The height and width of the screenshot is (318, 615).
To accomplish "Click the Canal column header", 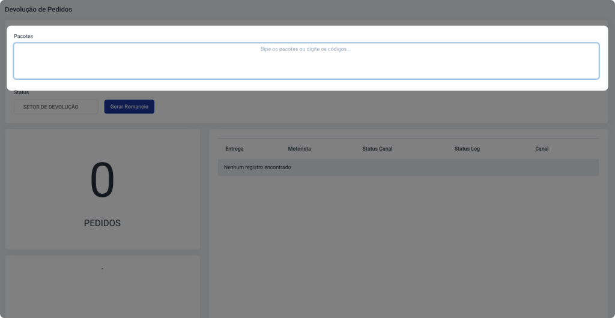I will pyautogui.click(x=542, y=149).
